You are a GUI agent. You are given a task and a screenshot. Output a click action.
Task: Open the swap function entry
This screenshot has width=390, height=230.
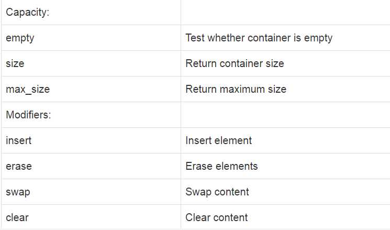[x=18, y=192]
